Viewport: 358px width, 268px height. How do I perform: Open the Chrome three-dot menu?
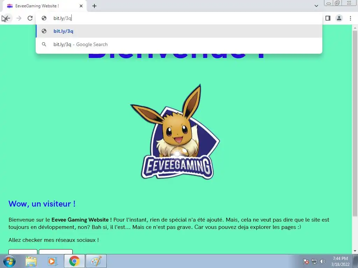350,18
